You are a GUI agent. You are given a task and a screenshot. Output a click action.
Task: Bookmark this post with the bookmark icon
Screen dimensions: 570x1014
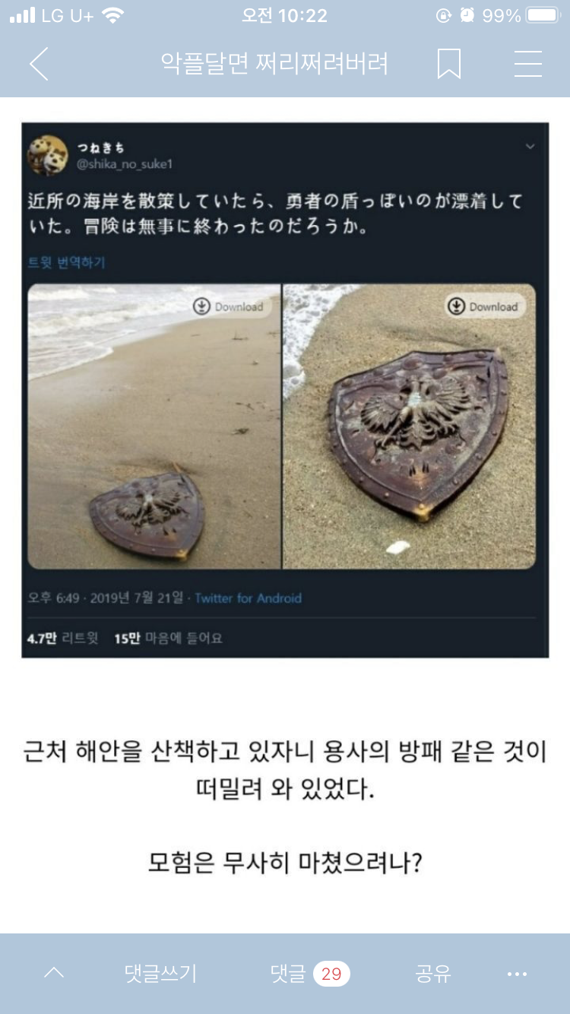[449, 64]
